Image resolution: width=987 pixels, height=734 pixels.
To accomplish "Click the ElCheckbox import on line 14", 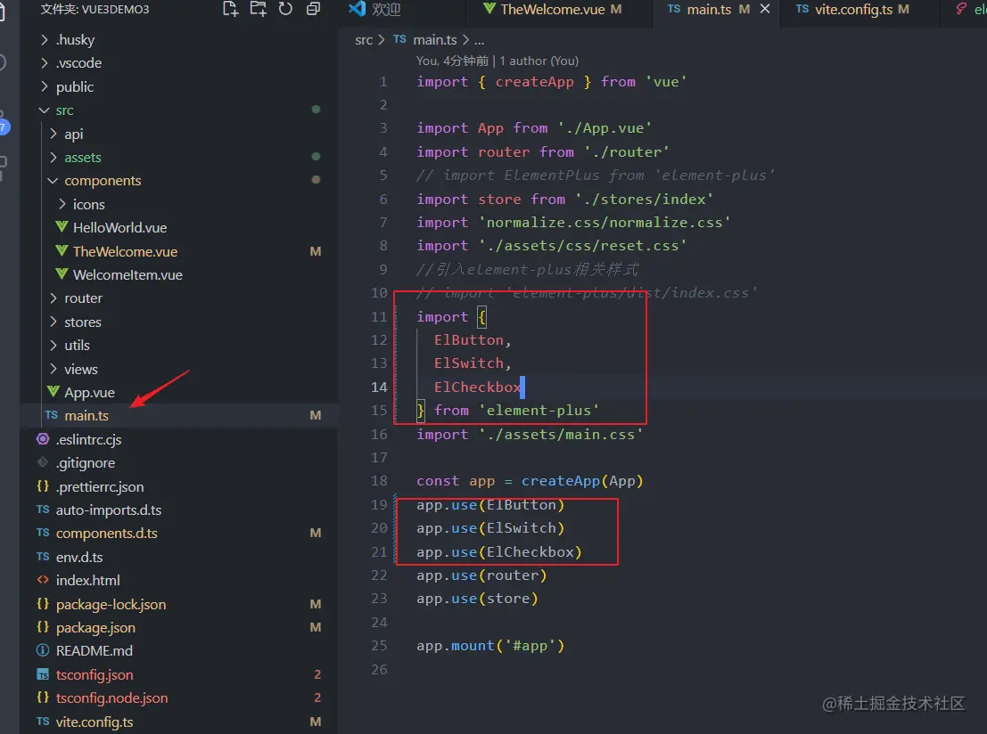I will click(x=477, y=387).
